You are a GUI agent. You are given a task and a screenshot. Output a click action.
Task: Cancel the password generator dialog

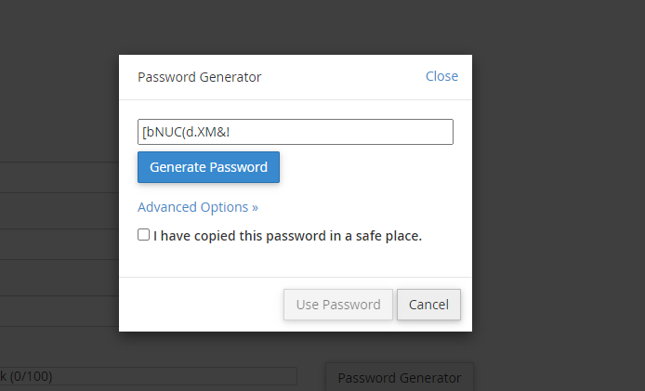(428, 305)
